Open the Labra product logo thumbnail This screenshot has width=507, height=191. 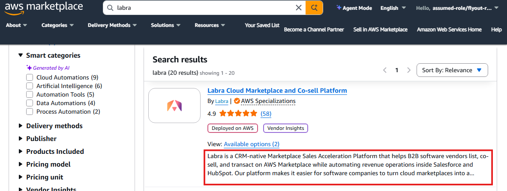click(174, 106)
